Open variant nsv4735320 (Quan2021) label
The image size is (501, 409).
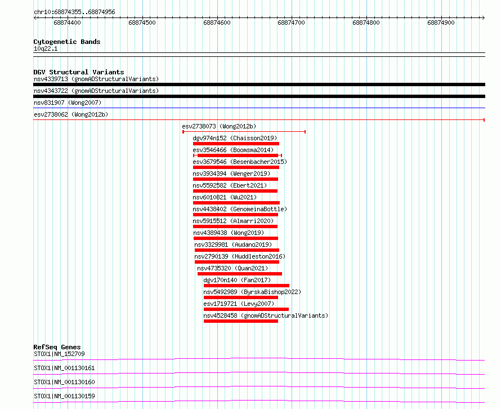click(x=232, y=268)
